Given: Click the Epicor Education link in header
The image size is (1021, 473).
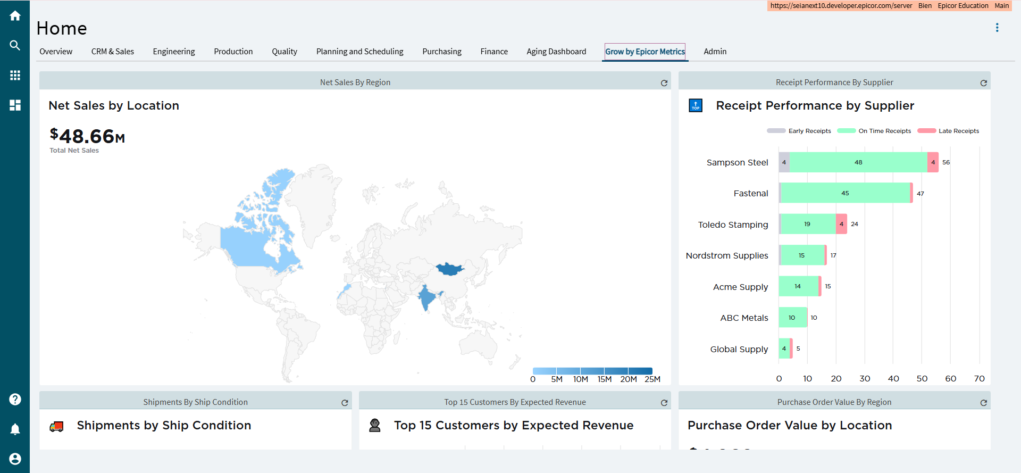Looking at the screenshot, I should 963,6.
